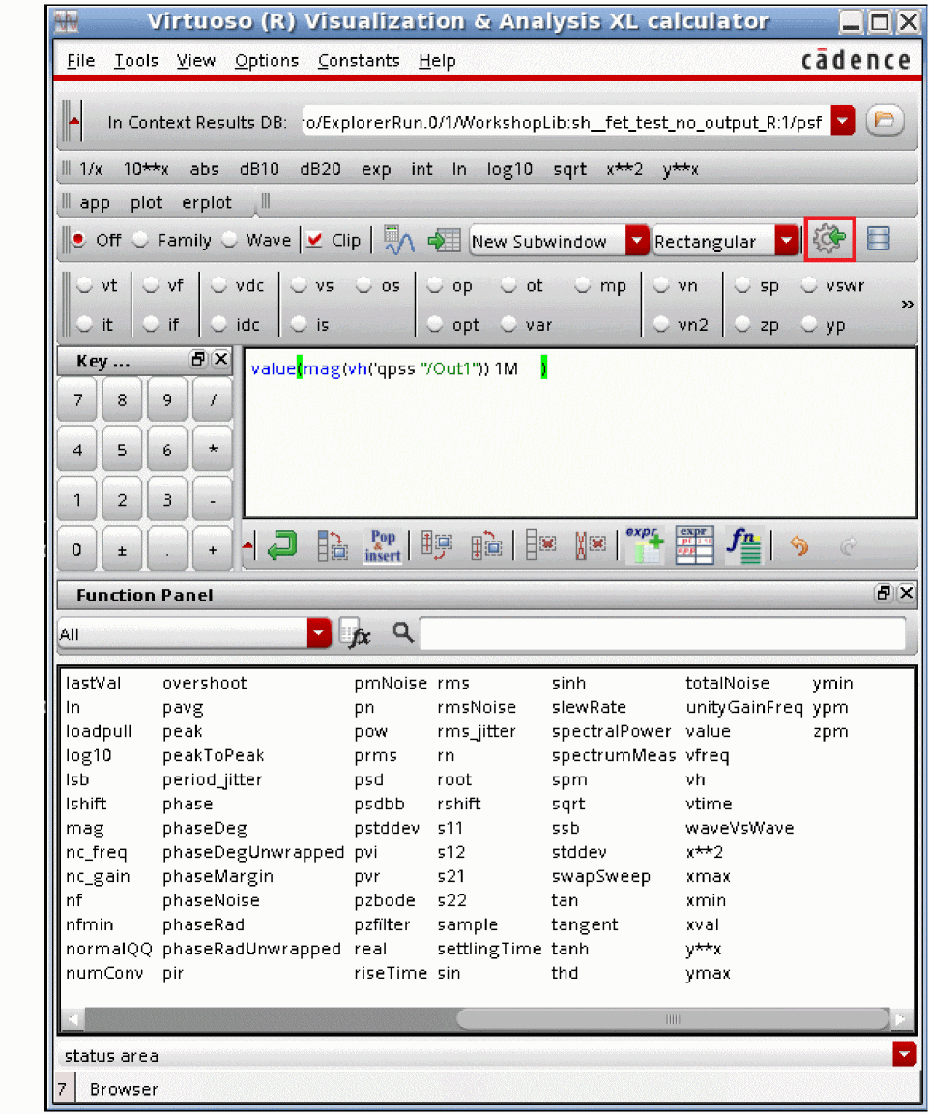Select phaseMargin in the function list
The width and height of the screenshot is (929, 1114).
[218, 876]
